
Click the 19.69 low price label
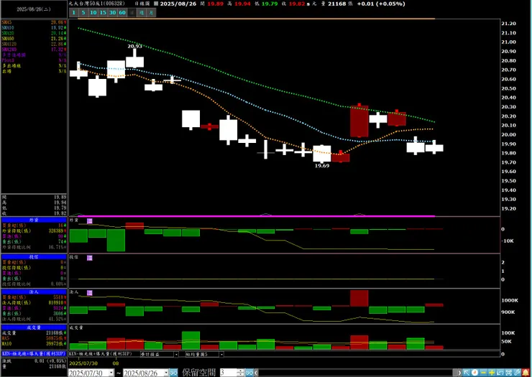pyautogui.click(x=321, y=166)
